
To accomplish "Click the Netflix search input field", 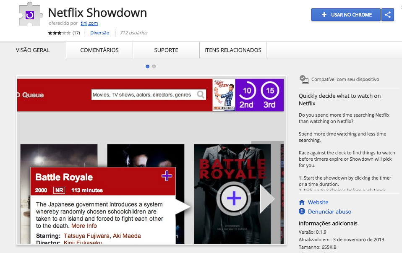I will [x=149, y=95].
